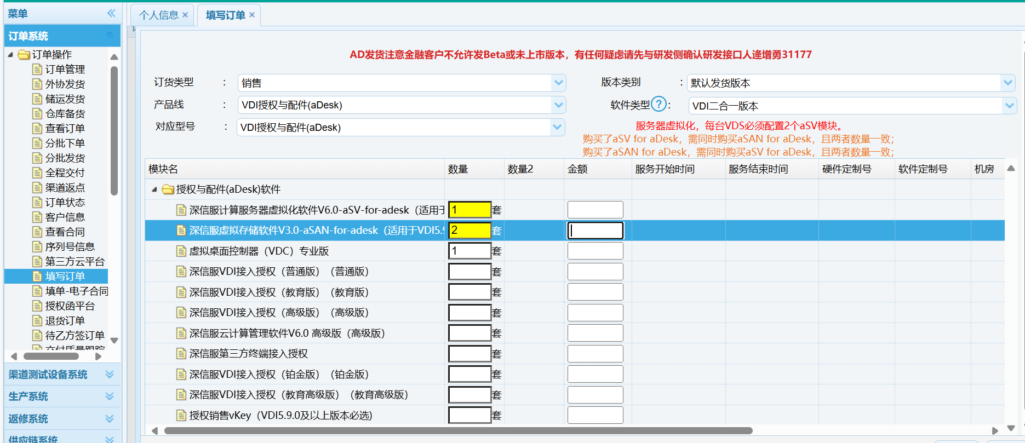This screenshot has width=1025, height=443.
Task: Click the 虚拟桌面控制器 金额 field
Action: tap(595, 251)
